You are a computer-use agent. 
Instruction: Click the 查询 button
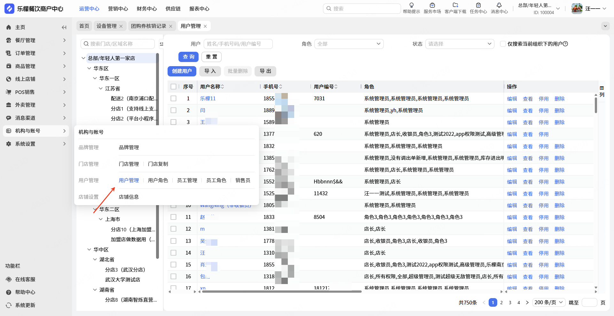[189, 57]
